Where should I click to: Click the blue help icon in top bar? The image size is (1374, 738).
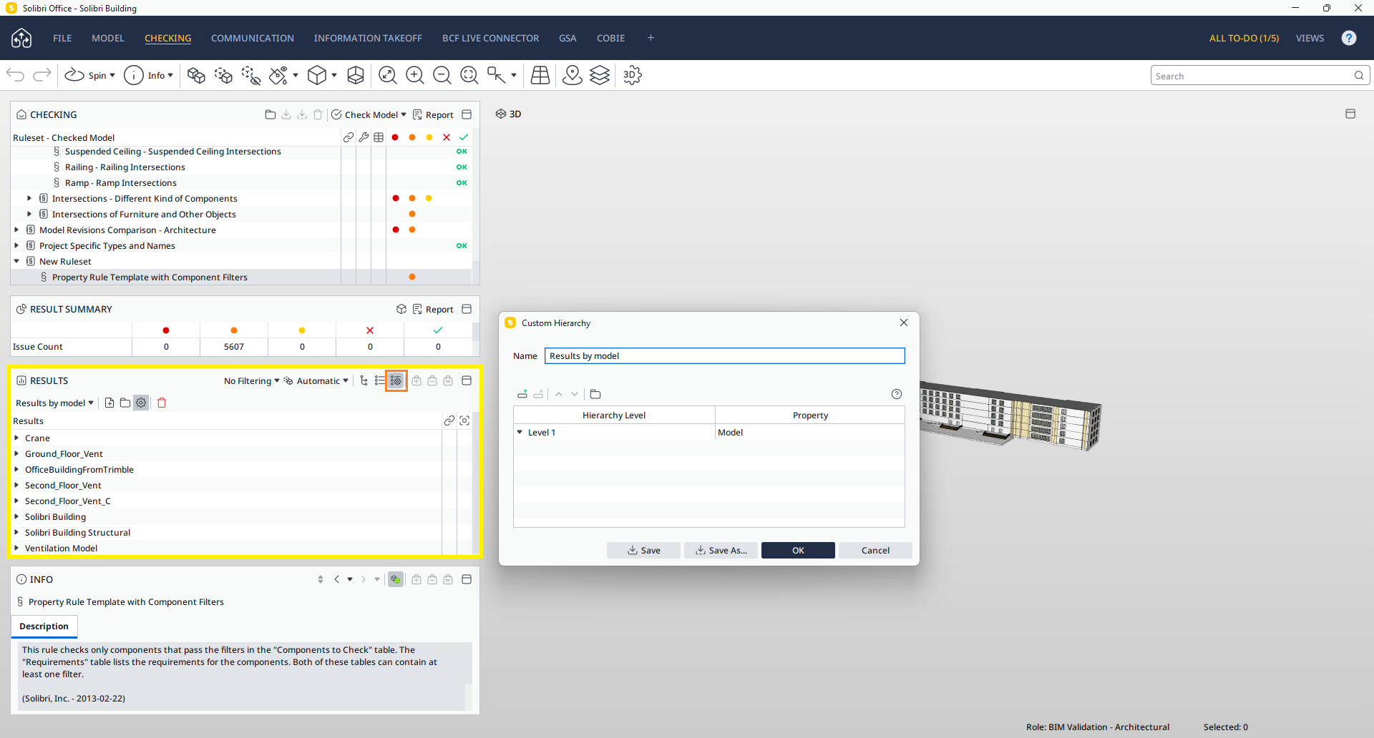pos(1349,38)
